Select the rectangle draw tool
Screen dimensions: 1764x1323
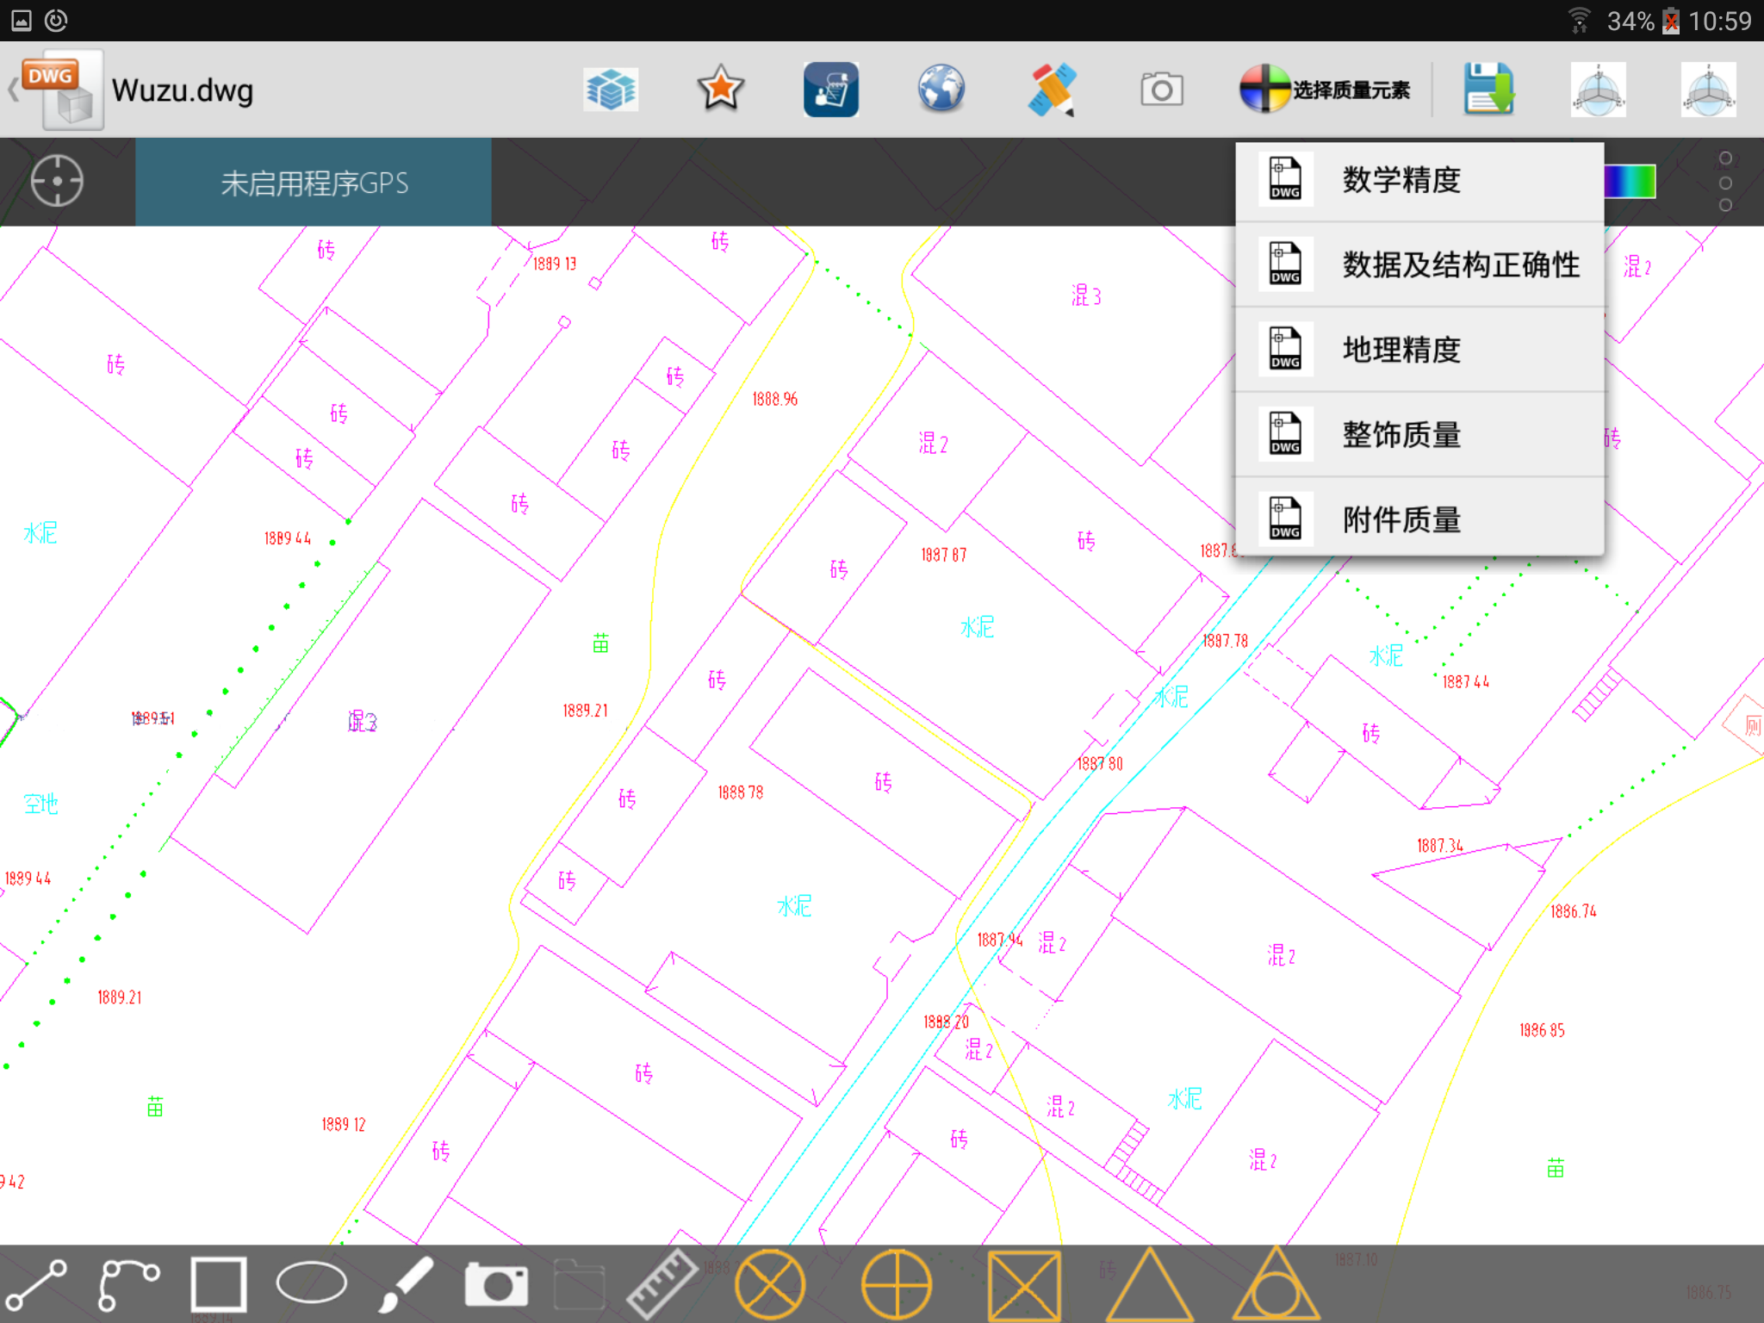click(x=219, y=1283)
